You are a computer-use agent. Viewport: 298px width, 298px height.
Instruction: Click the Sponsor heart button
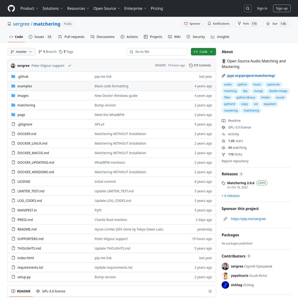coord(192,24)
